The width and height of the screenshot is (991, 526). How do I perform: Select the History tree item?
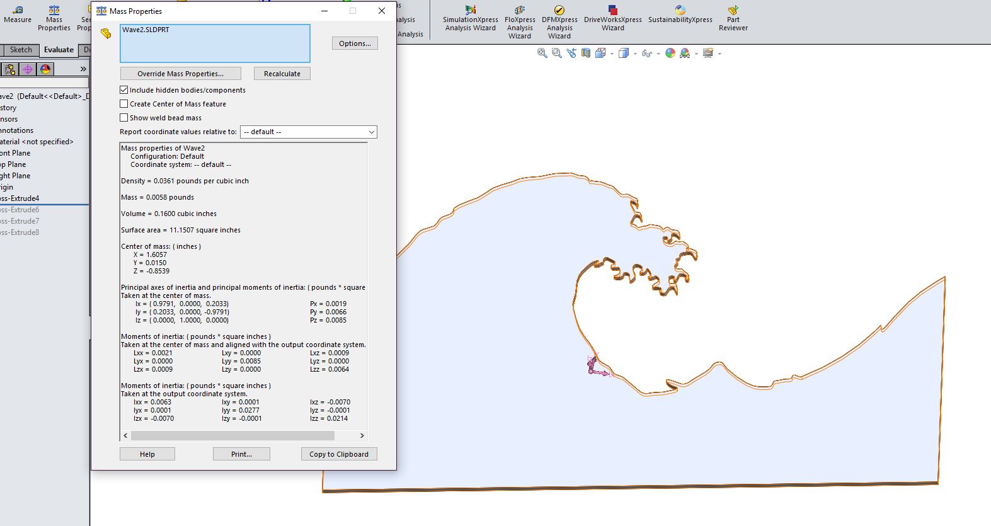[x=8, y=108]
